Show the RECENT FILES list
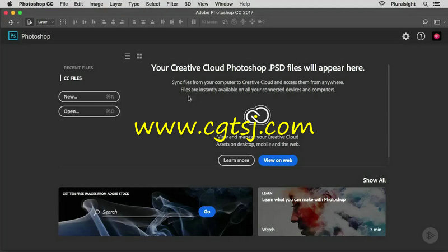Image resolution: width=448 pixels, height=252 pixels. point(78,68)
